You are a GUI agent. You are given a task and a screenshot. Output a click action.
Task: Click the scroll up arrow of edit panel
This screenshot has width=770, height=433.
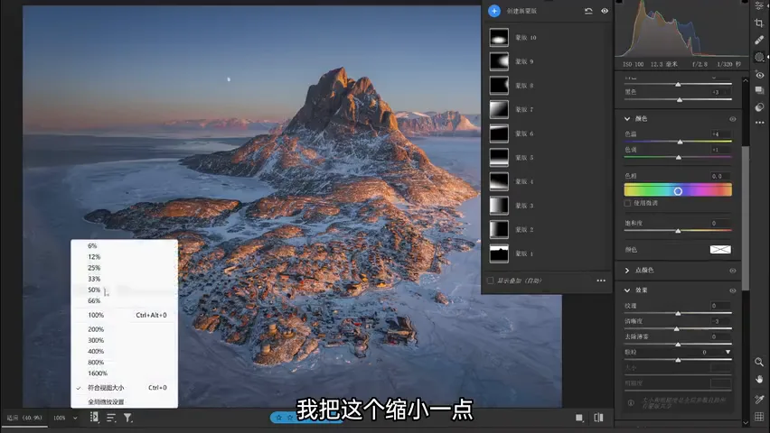746,80
